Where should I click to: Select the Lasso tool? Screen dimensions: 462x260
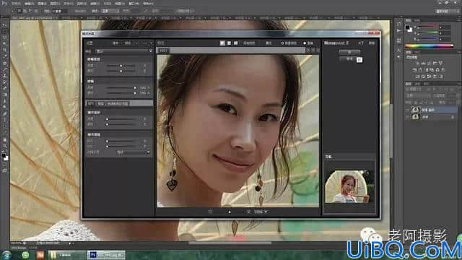(x=4, y=38)
